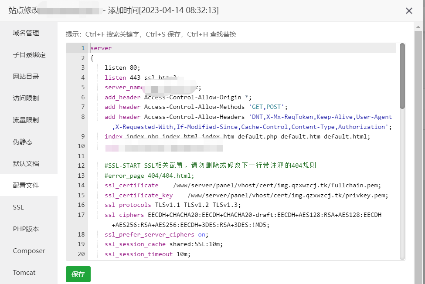Close the 站点修改 dialog with the X
Image resolution: width=425 pixels, height=284 pixels.
(x=409, y=11)
